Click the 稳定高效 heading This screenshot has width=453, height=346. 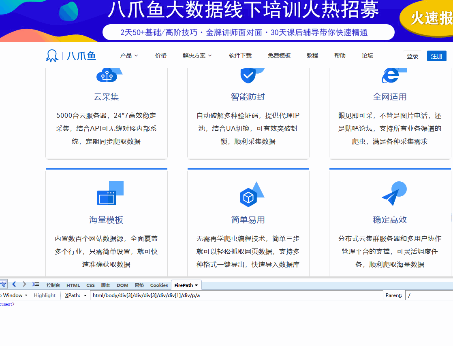pyautogui.click(x=390, y=220)
